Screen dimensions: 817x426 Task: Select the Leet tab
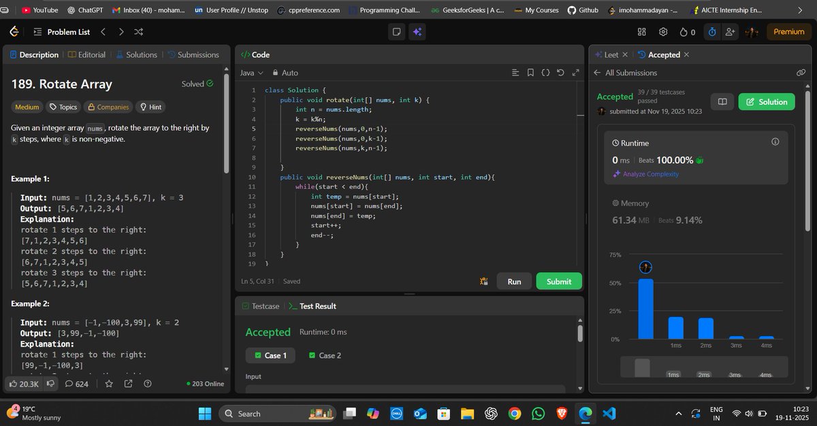click(x=606, y=54)
